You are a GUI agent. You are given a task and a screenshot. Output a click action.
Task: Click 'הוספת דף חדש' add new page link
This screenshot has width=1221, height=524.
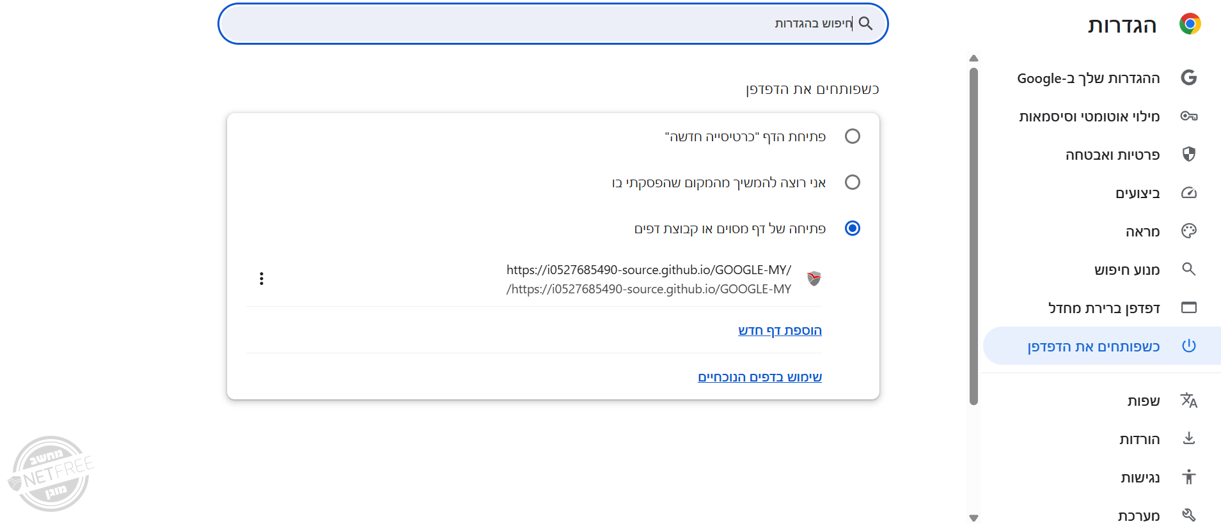(x=780, y=330)
